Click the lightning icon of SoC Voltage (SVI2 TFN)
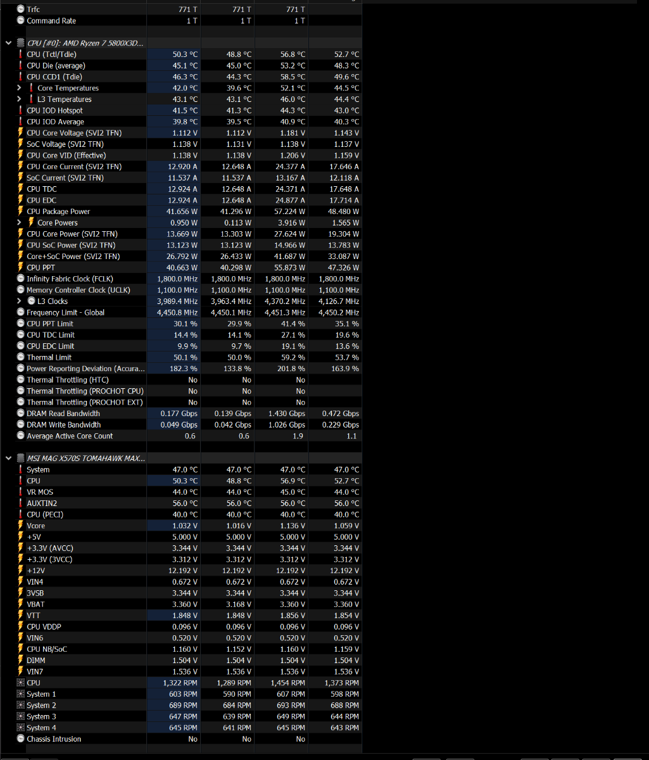This screenshot has height=760, width=649. point(21,144)
